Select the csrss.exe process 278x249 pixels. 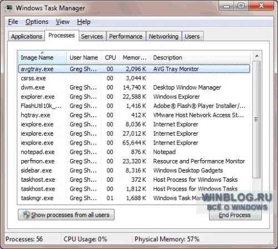click(134, 78)
